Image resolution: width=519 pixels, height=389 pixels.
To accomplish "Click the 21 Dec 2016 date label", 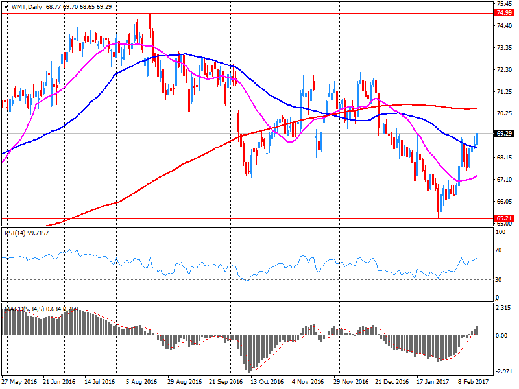I will tap(392, 382).
